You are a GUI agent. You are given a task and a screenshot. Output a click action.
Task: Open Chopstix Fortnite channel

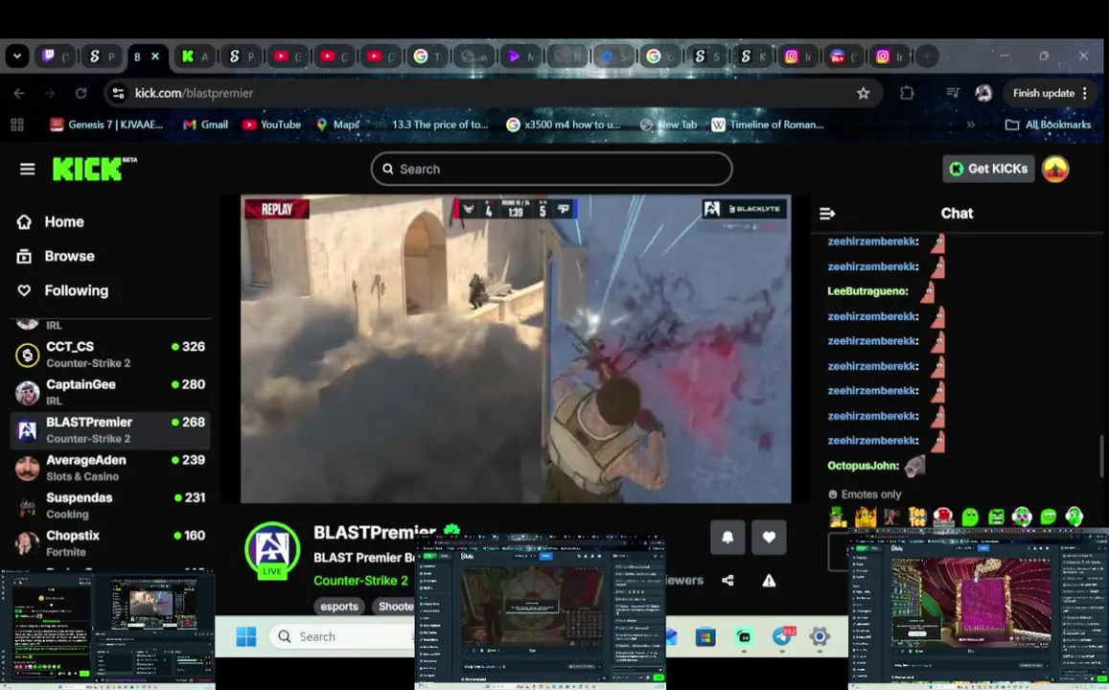(110, 543)
